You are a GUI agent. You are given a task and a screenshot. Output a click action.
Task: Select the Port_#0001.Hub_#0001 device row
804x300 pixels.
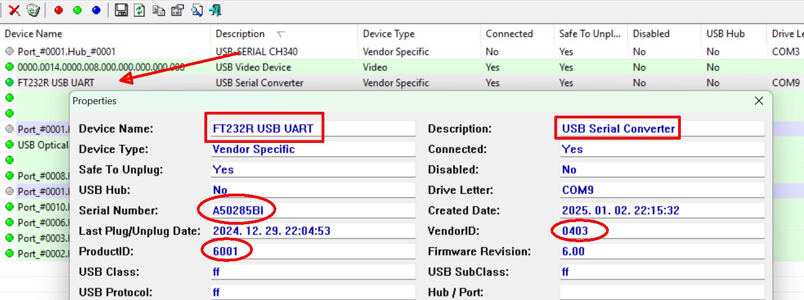[x=402, y=52]
